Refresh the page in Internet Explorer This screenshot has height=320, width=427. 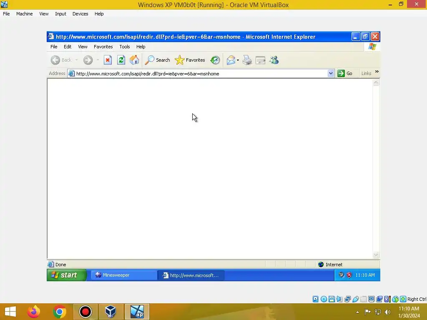click(121, 60)
